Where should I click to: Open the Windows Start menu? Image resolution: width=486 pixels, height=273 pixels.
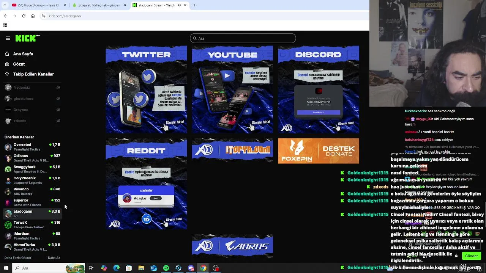[x=6, y=268]
